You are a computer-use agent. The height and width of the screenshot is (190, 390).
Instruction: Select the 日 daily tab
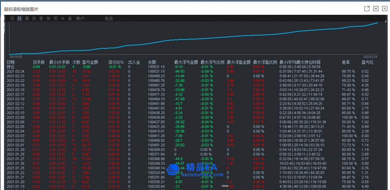click(x=19, y=18)
